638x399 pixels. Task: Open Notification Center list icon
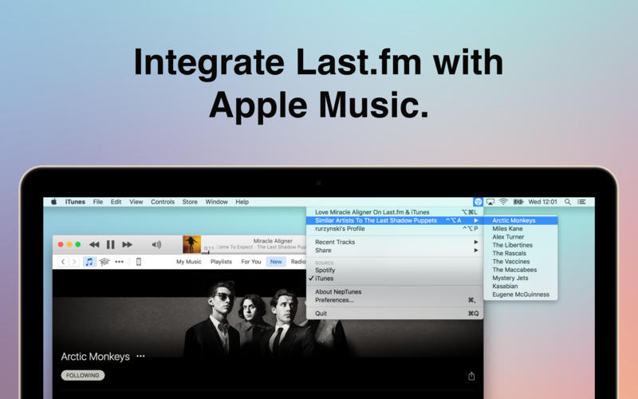tap(582, 202)
